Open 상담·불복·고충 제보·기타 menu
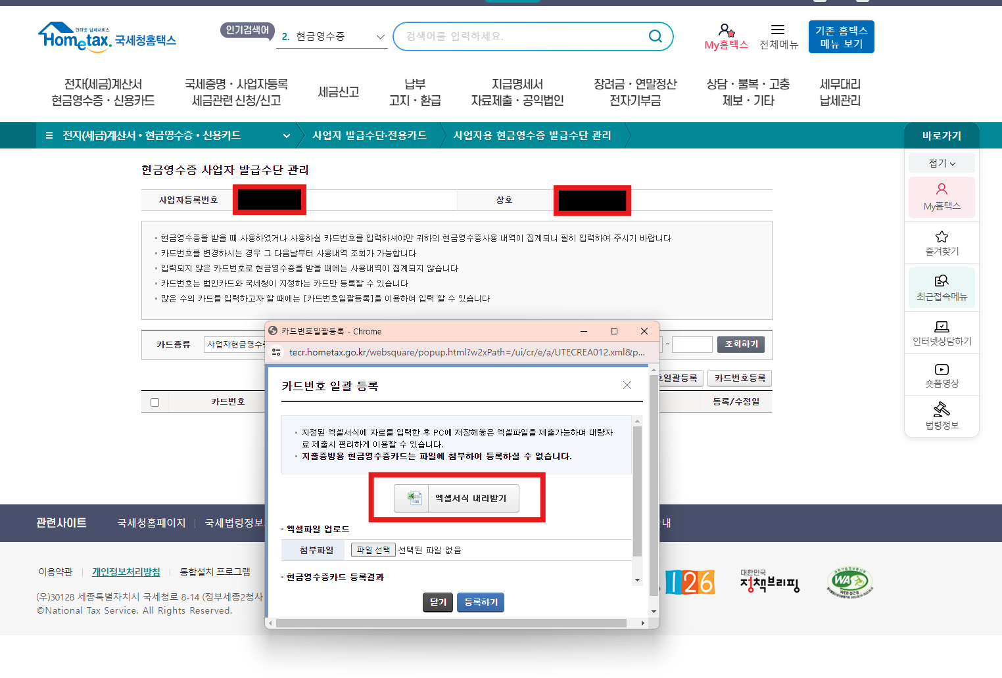 pos(748,92)
